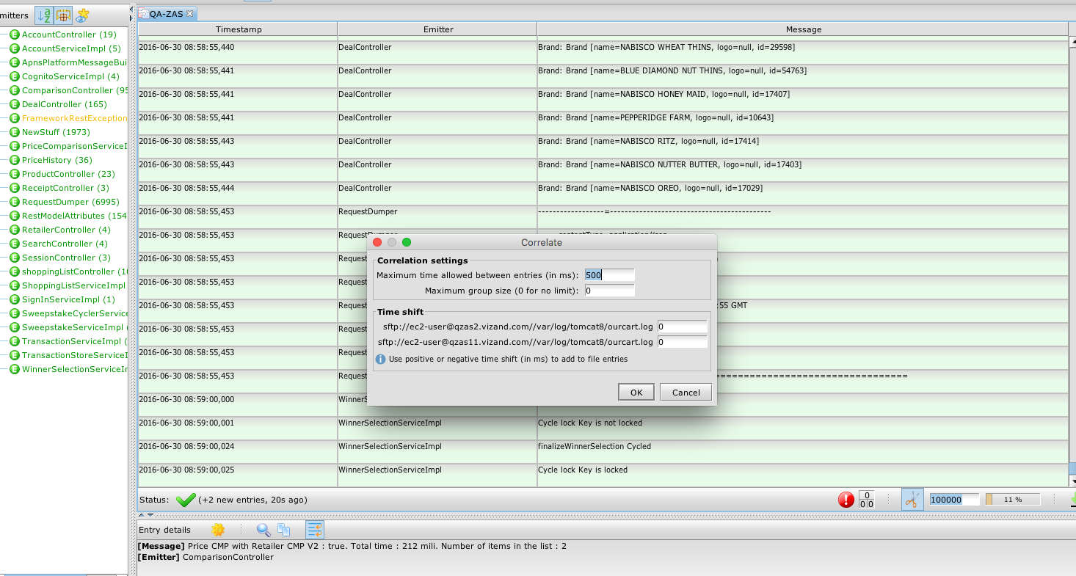The image size is (1076, 576).
Task: Toggle alphabetical sort of emitters
Action: 45,15
